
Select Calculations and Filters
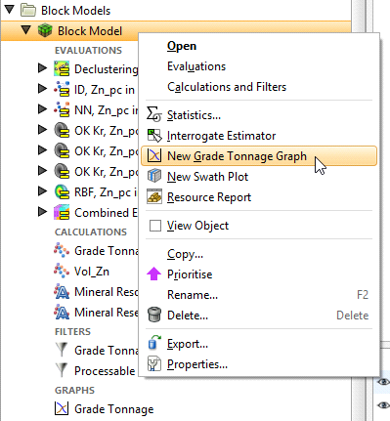point(259,87)
